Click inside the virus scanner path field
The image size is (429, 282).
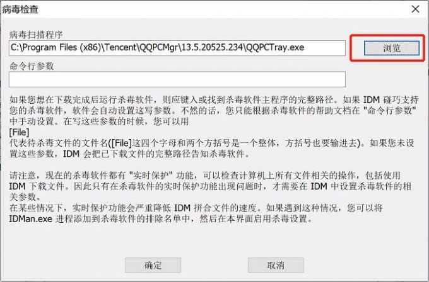177,48
